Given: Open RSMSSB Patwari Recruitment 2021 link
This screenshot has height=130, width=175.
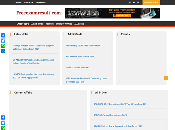Looking at the screenshot, I should tap(110, 115).
